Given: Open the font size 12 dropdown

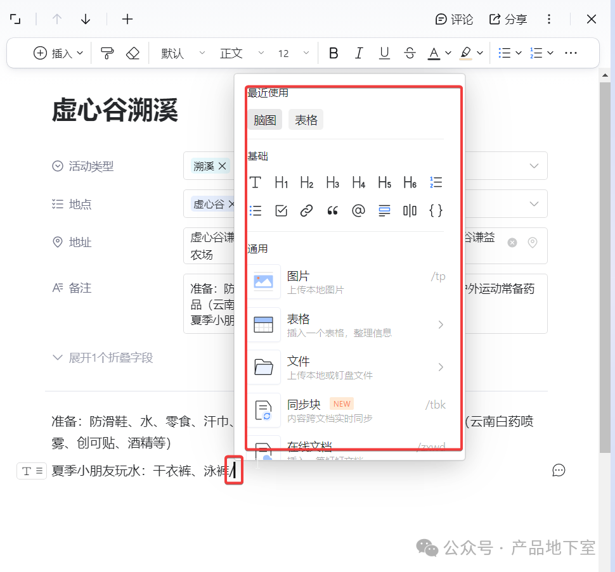Looking at the screenshot, I should pos(293,53).
